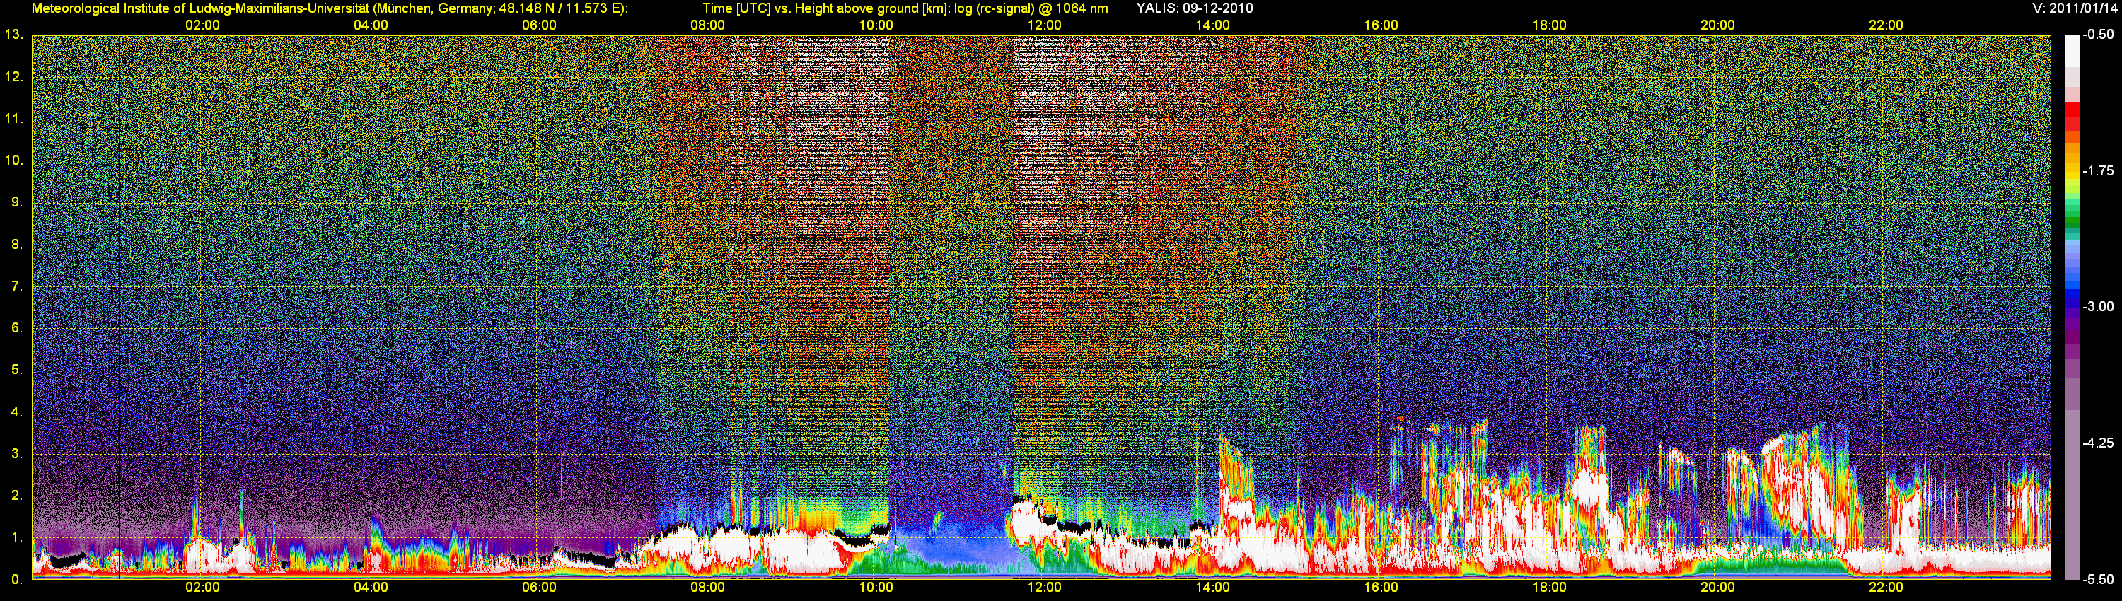Click the 10:00 label on the top time axis
Viewport: 2122px width, 601px height.
click(x=876, y=25)
